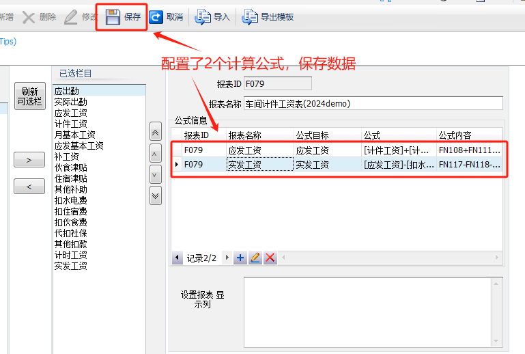This screenshot has width=525, height=354.
Task: Go to next formula record
Action: pos(227,258)
